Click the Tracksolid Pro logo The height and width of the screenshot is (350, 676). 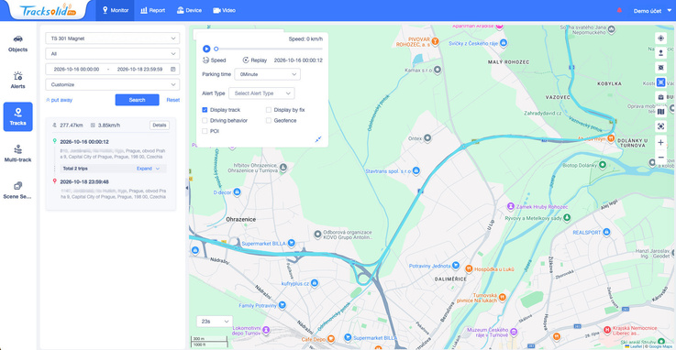pyautogui.click(x=48, y=10)
